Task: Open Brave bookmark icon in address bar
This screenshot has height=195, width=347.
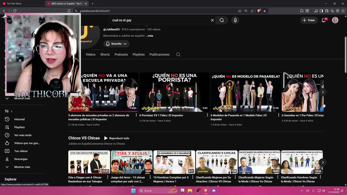Action: tap(69, 11)
